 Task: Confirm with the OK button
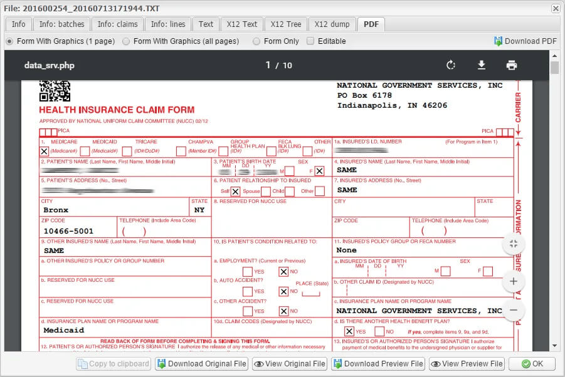[532, 364]
